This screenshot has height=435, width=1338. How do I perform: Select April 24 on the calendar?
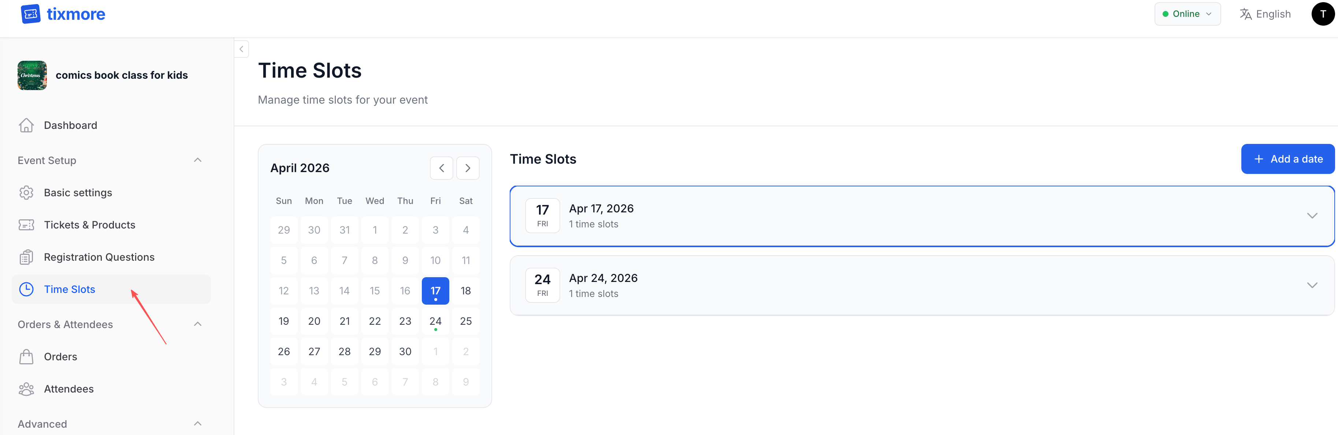point(435,321)
